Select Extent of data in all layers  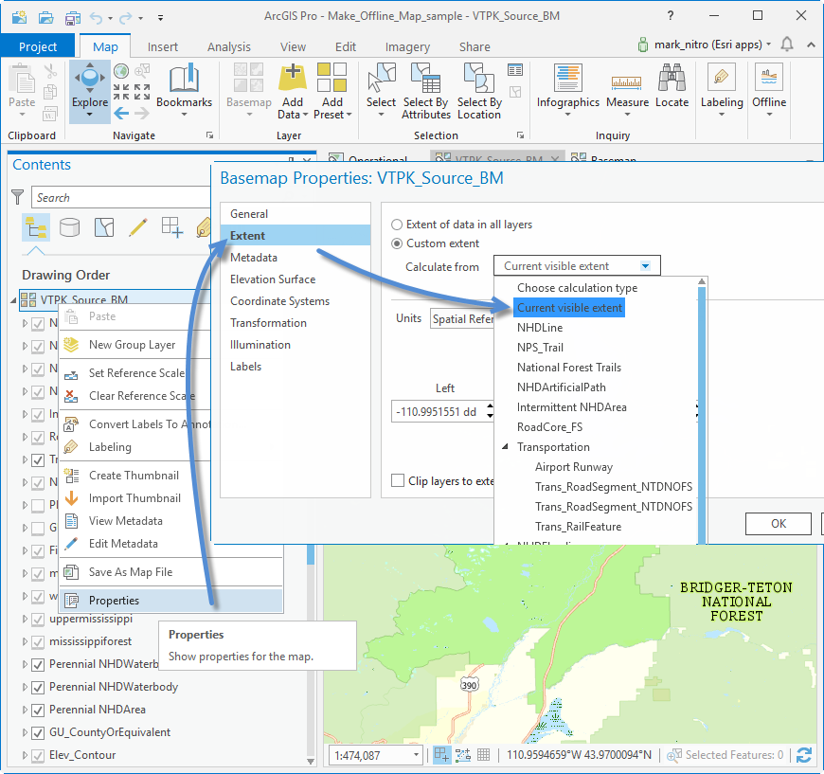pos(397,225)
